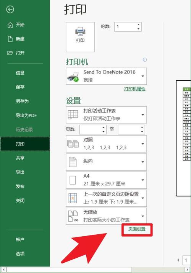Click the 开始 house icon
Image resolution: width=191 pixels, height=273 pixels.
pyautogui.click(x=10, y=25)
